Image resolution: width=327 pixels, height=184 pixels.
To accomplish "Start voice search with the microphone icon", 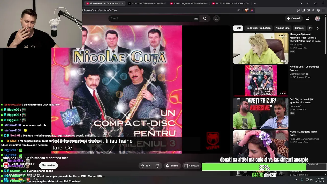I will click(216, 18).
